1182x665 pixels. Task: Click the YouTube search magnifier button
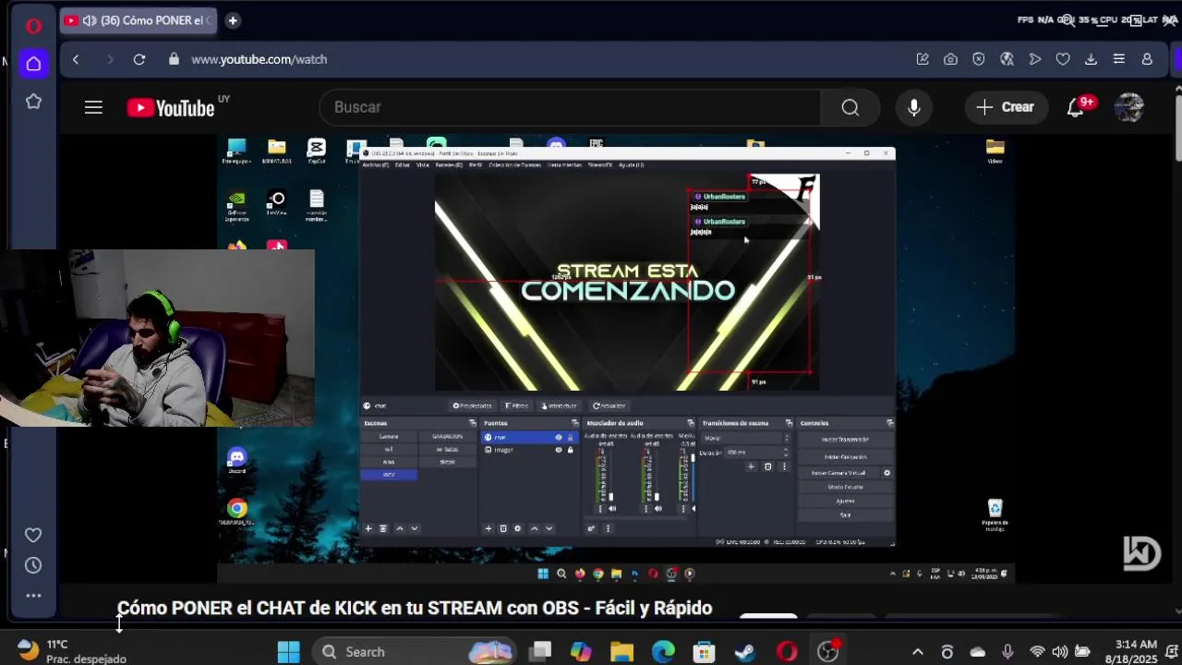click(850, 107)
